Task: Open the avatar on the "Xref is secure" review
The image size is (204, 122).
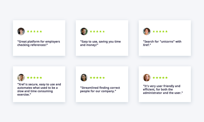Action: pyautogui.click(x=21, y=78)
